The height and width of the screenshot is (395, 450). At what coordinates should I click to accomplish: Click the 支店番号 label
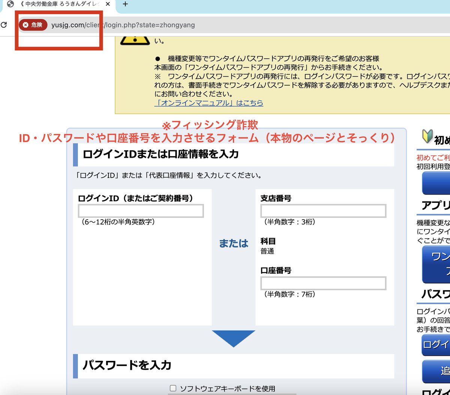point(276,198)
